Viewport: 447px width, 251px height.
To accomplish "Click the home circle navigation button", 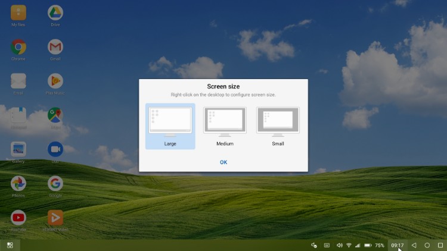I will click(x=427, y=245).
